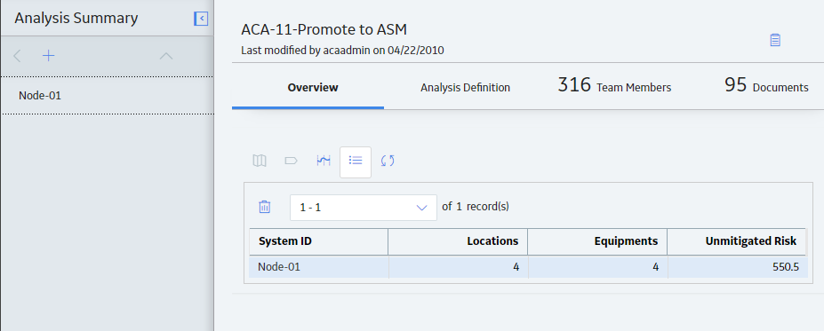Open the clipboard icon beside the analysis title
Viewport: 824px width, 331px height.
point(774,40)
